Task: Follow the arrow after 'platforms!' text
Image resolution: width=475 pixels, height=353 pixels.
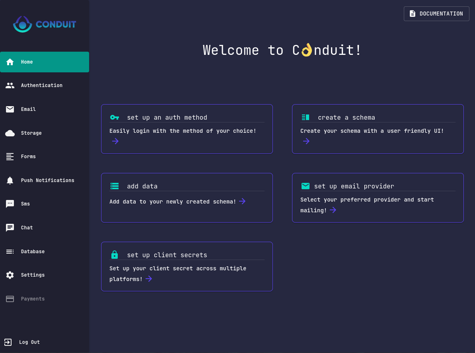Action: [149, 279]
